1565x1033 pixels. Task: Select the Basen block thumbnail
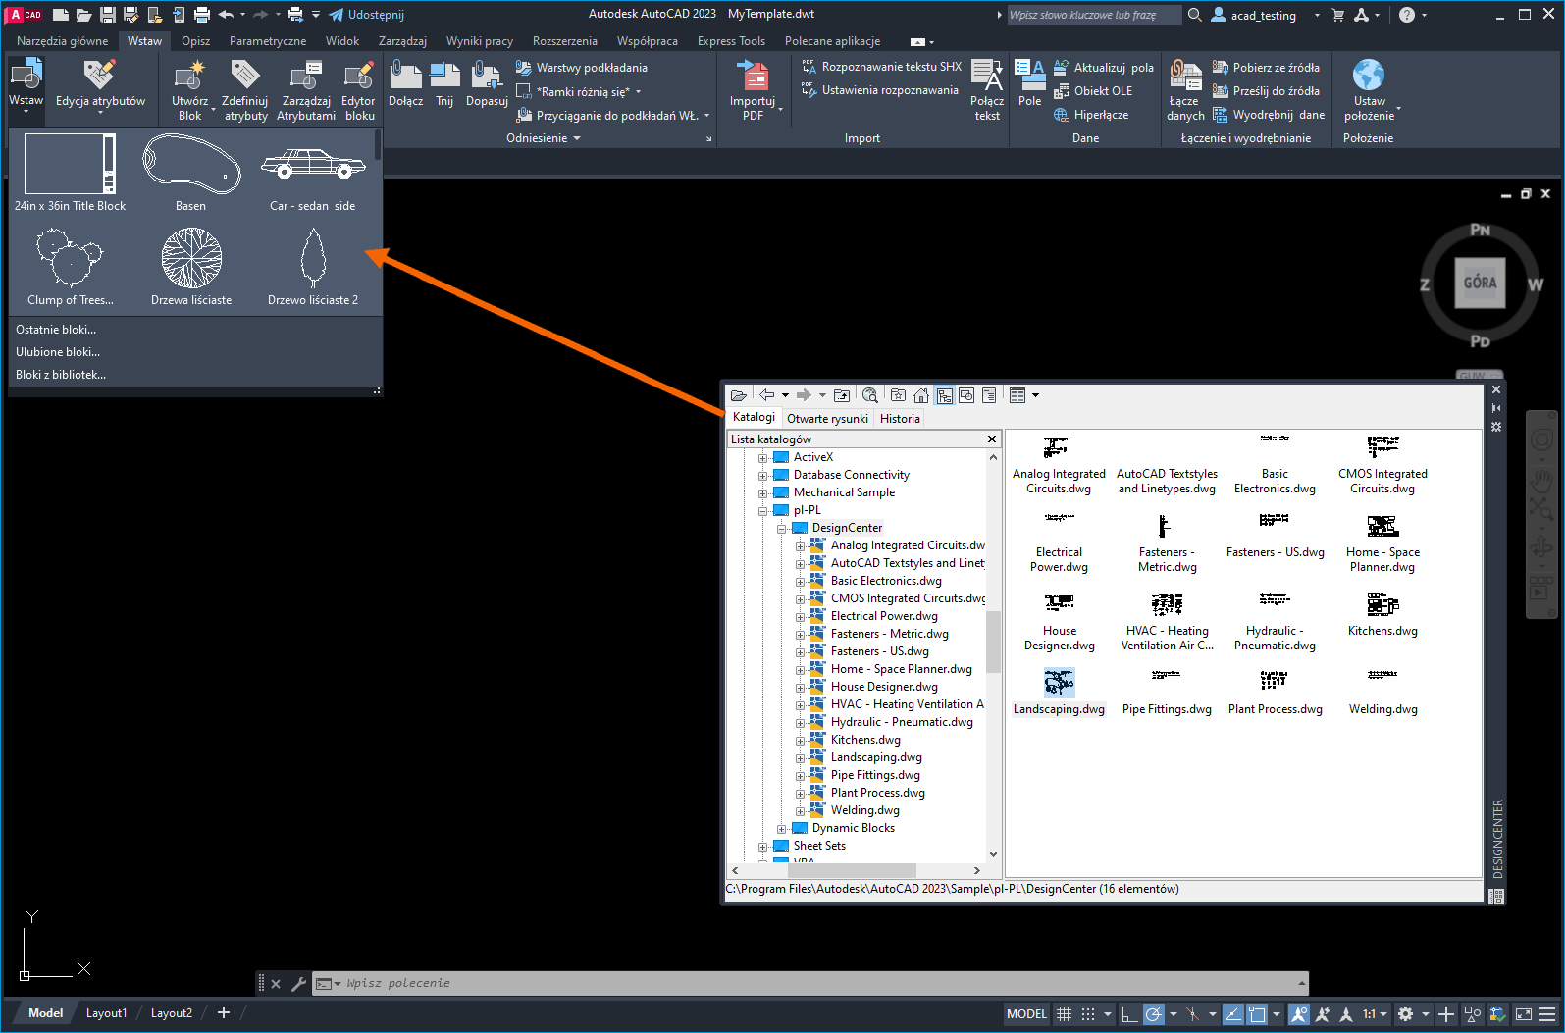(191, 173)
